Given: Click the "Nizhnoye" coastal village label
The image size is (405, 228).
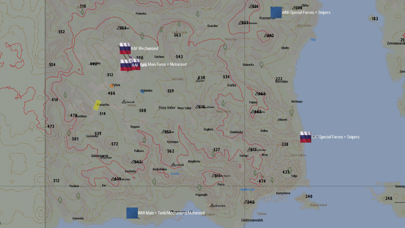Looking at the screenshot, I should [x=297, y=101].
